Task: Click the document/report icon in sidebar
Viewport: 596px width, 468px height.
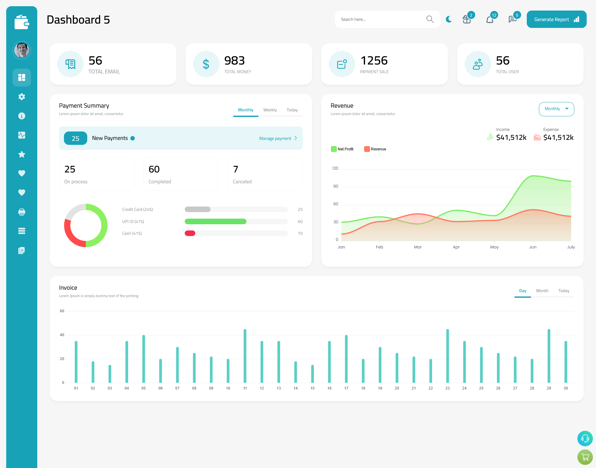Action: coord(21,250)
